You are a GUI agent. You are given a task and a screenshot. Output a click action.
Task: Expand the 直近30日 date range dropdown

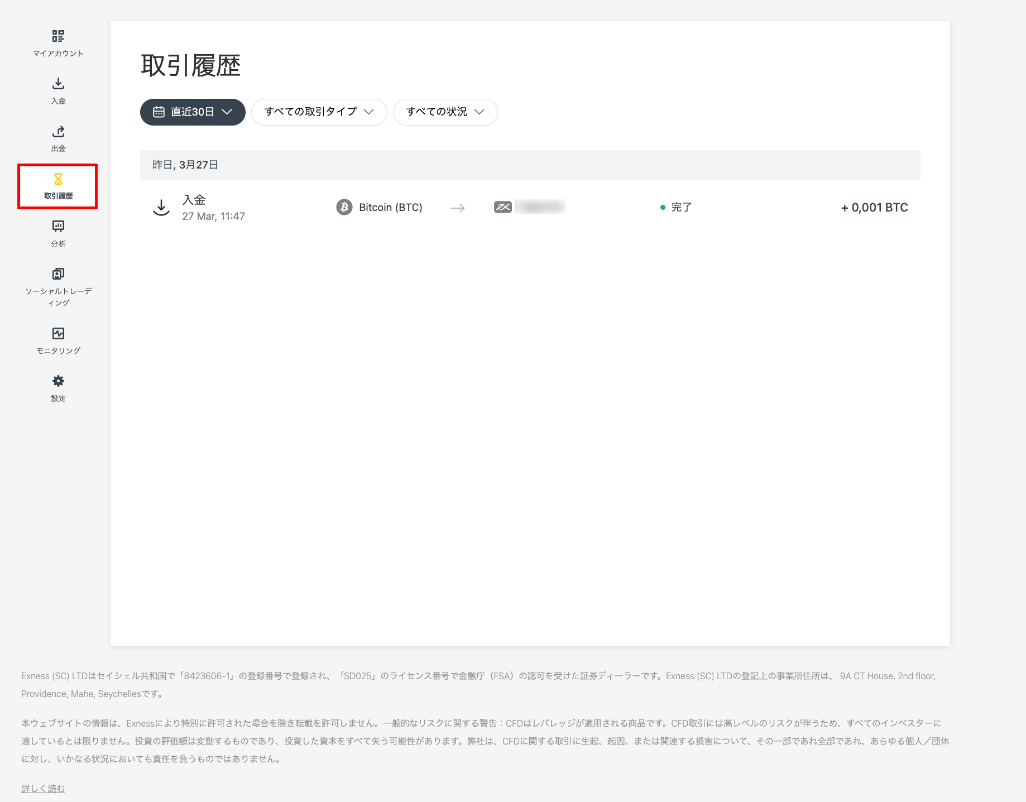pyautogui.click(x=192, y=112)
